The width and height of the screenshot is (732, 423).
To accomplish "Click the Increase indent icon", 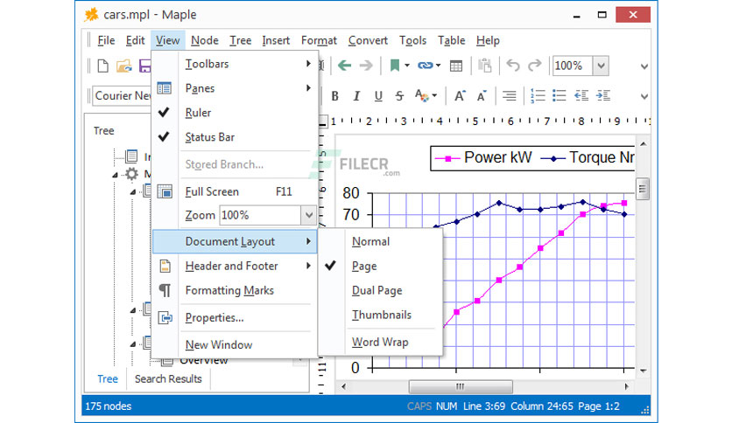I will pos(603,96).
